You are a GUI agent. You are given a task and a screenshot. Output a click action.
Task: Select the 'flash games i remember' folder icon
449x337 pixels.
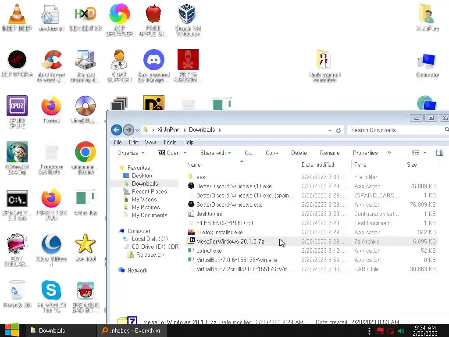[x=324, y=66]
